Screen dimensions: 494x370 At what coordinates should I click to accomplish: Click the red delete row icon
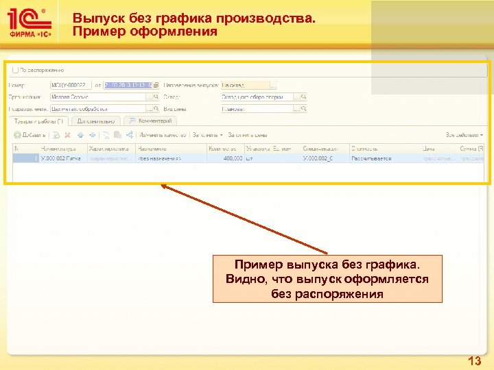67,135
